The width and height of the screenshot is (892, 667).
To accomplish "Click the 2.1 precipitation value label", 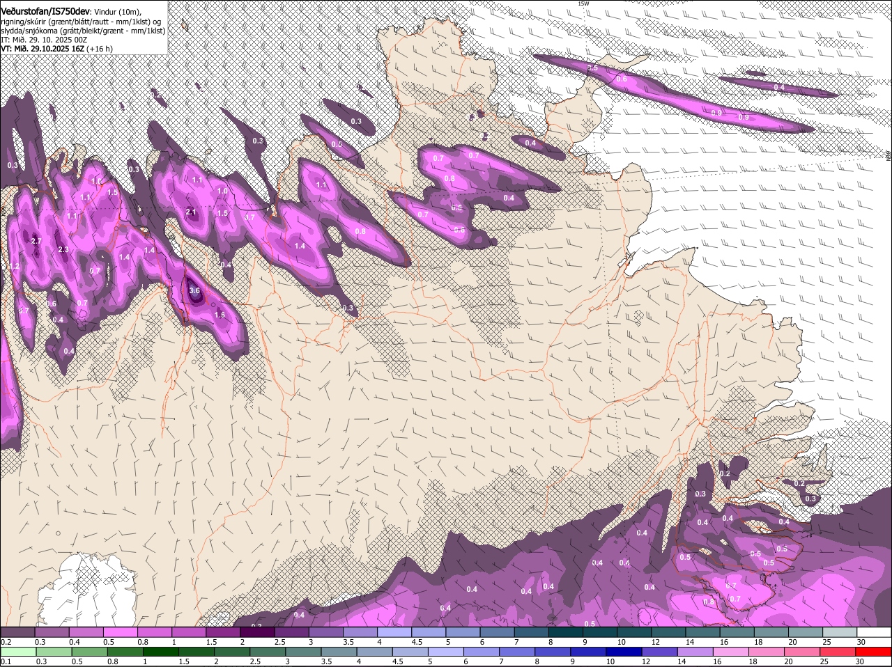I will coord(191,212).
